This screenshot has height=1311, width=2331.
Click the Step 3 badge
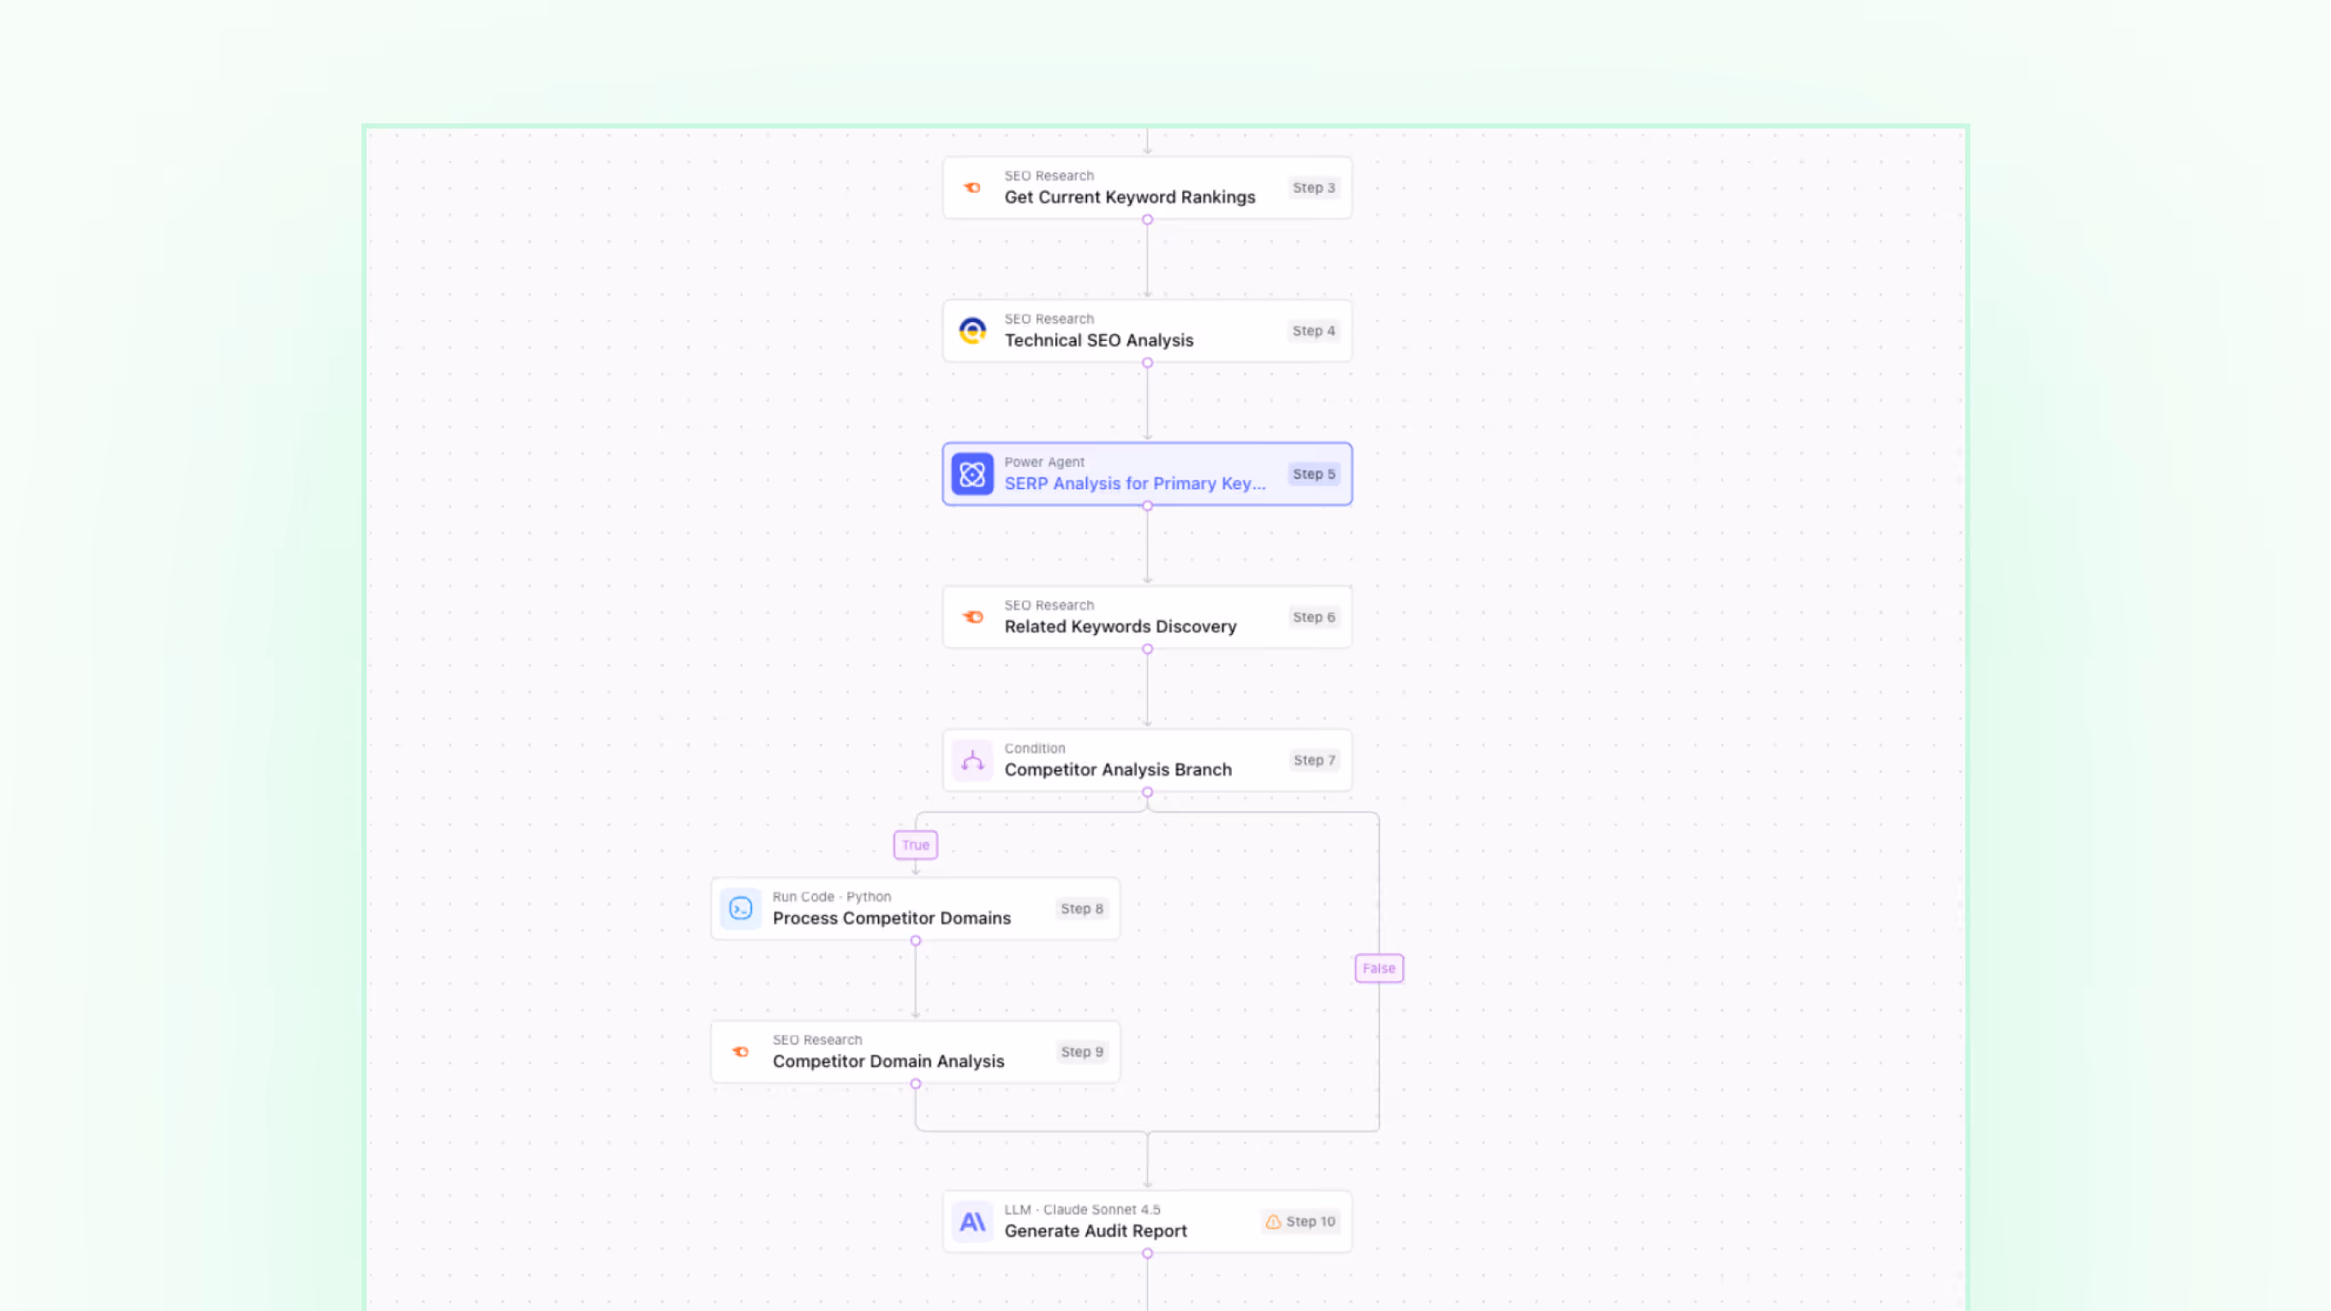pyautogui.click(x=1313, y=188)
